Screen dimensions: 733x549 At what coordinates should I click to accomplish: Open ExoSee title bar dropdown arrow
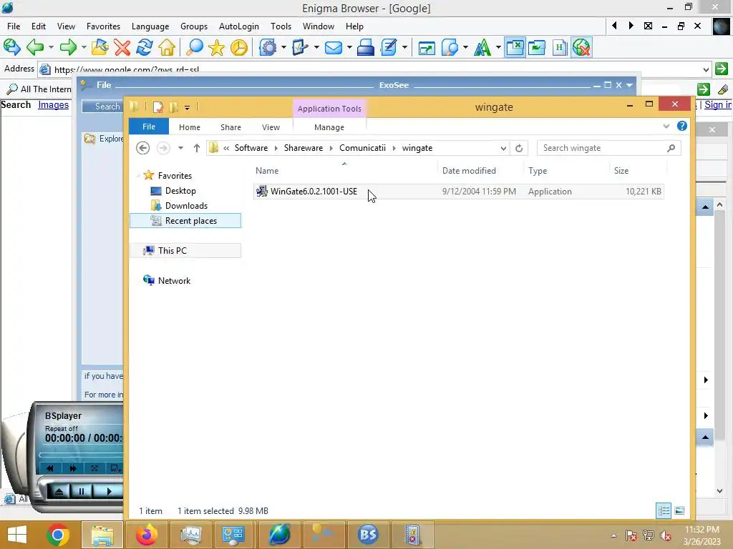(629, 85)
